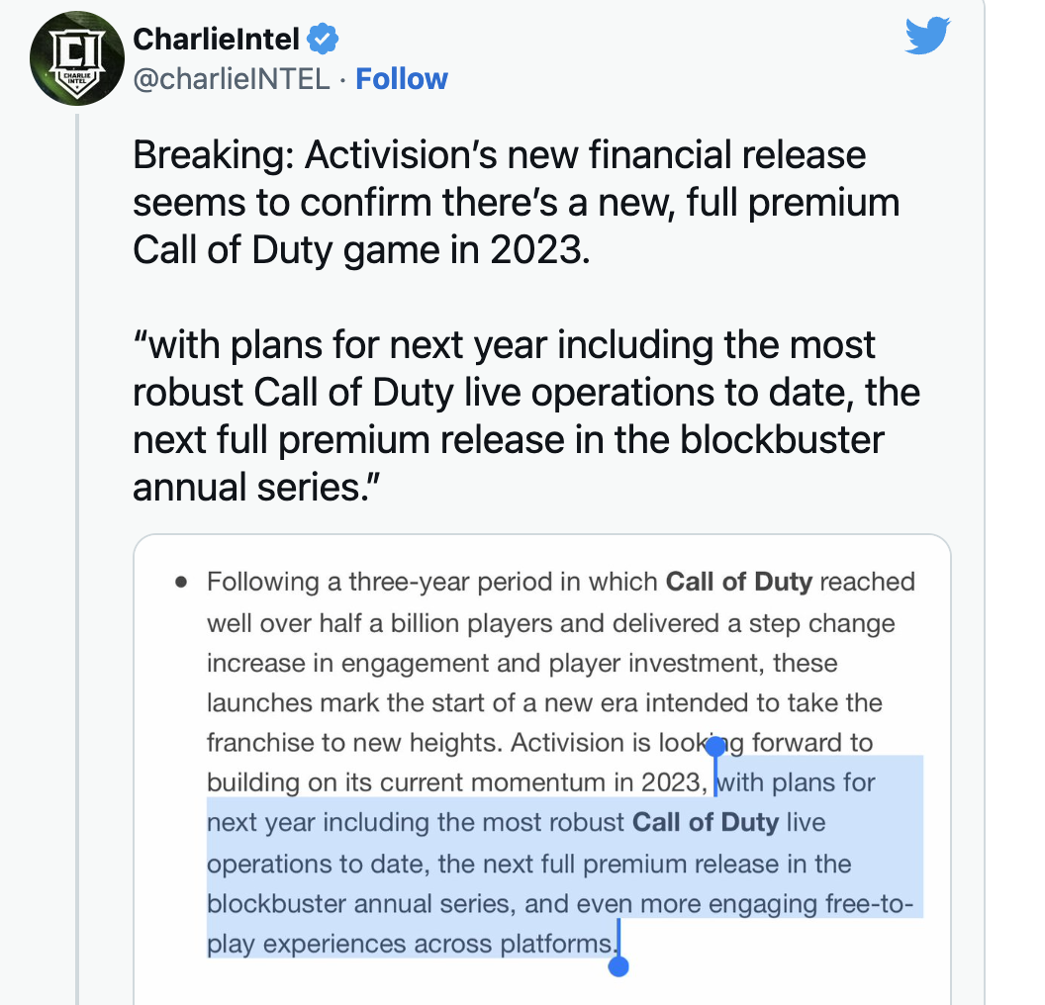Click the tweet's opening line starting with "Breaking:"
The width and height of the screenshot is (1045, 1005).
[x=499, y=155]
